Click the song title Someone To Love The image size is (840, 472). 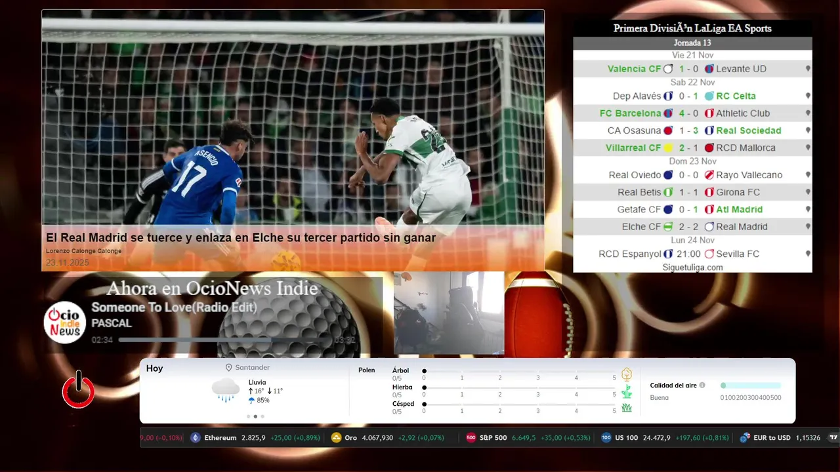[x=174, y=307]
